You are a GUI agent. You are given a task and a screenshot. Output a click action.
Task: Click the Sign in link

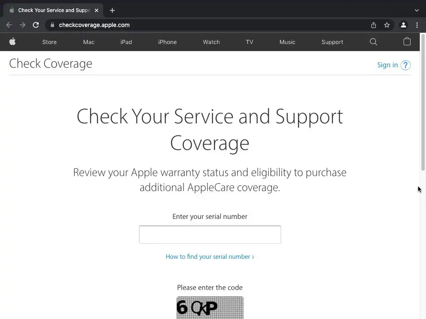(387, 65)
